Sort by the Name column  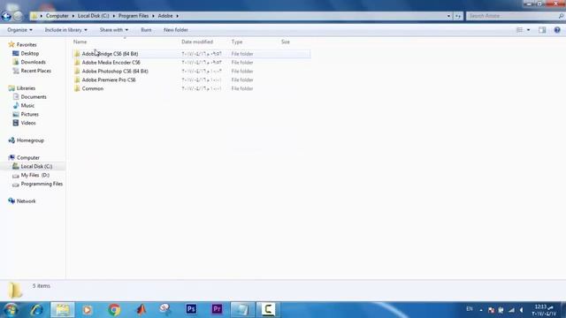tap(80, 42)
